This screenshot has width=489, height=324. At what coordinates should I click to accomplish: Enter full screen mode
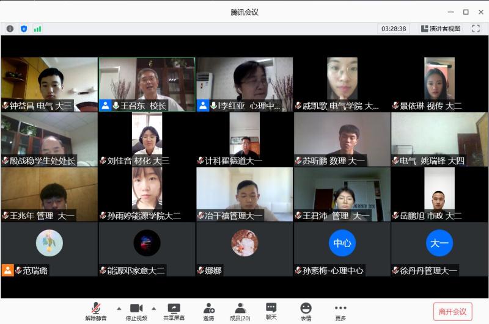pos(476,29)
